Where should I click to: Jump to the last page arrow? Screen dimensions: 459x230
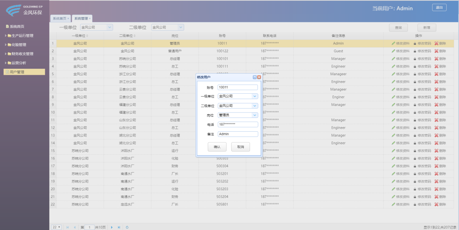[x=119, y=227]
